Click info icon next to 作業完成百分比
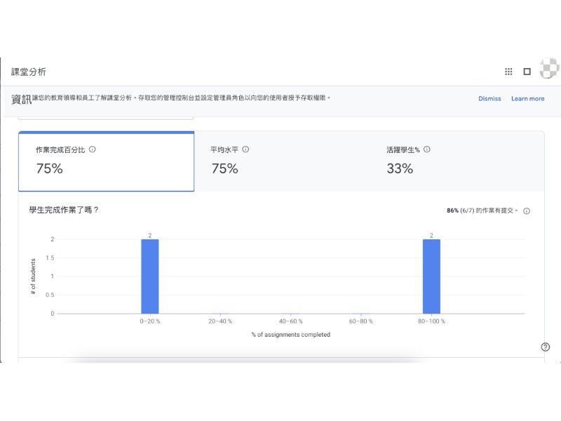The width and height of the screenshot is (561, 421). point(93,149)
